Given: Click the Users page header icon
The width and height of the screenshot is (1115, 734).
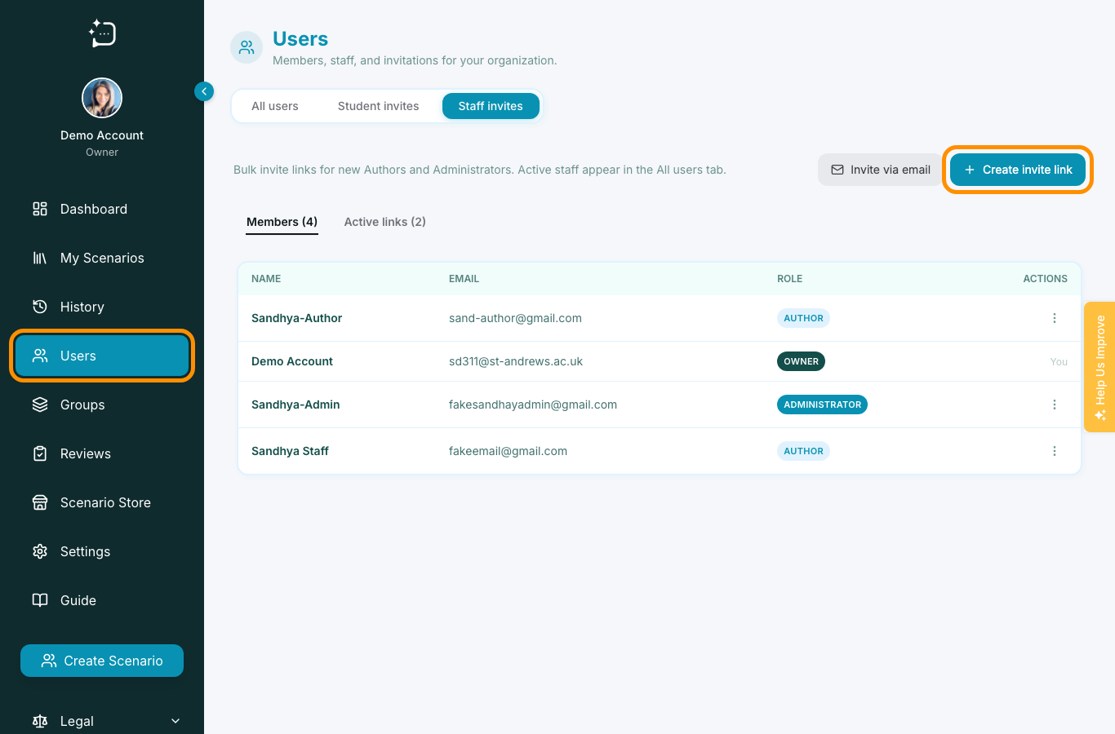Looking at the screenshot, I should (247, 48).
